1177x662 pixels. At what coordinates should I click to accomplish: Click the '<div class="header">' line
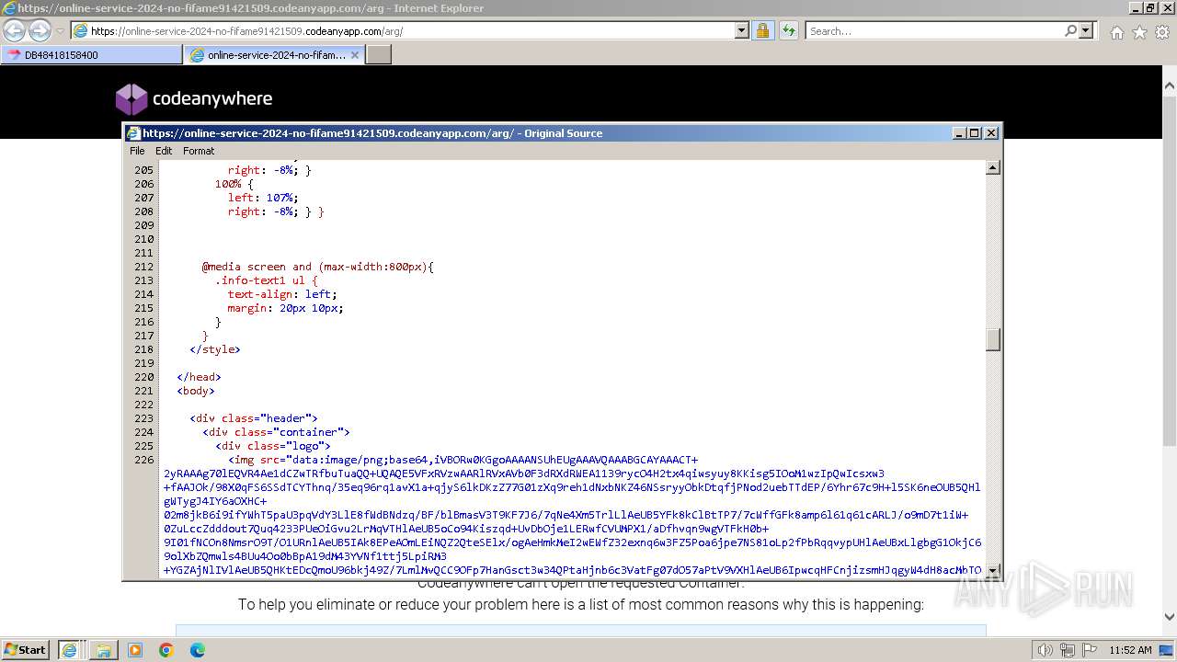click(x=254, y=418)
